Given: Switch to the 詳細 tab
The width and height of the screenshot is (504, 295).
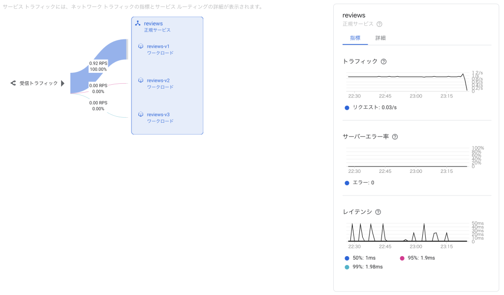Looking at the screenshot, I should point(380,38).
